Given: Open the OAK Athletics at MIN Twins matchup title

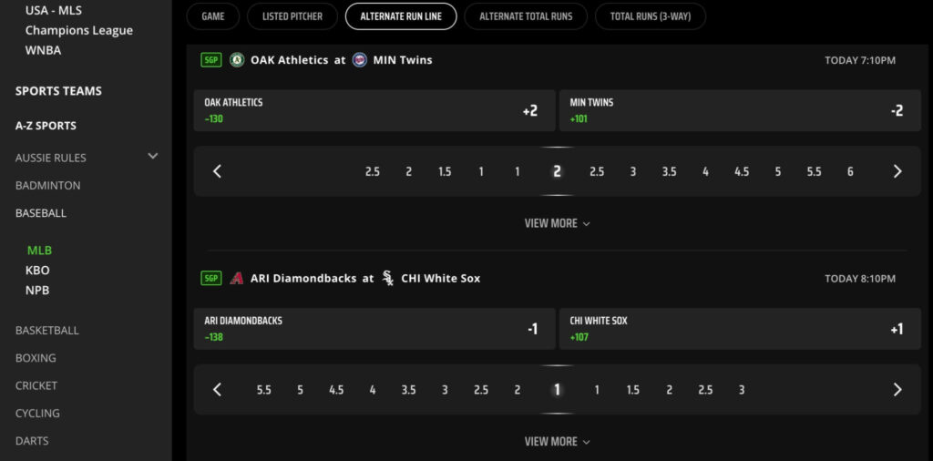Looking at the screenshot, I should coord(342,60).
